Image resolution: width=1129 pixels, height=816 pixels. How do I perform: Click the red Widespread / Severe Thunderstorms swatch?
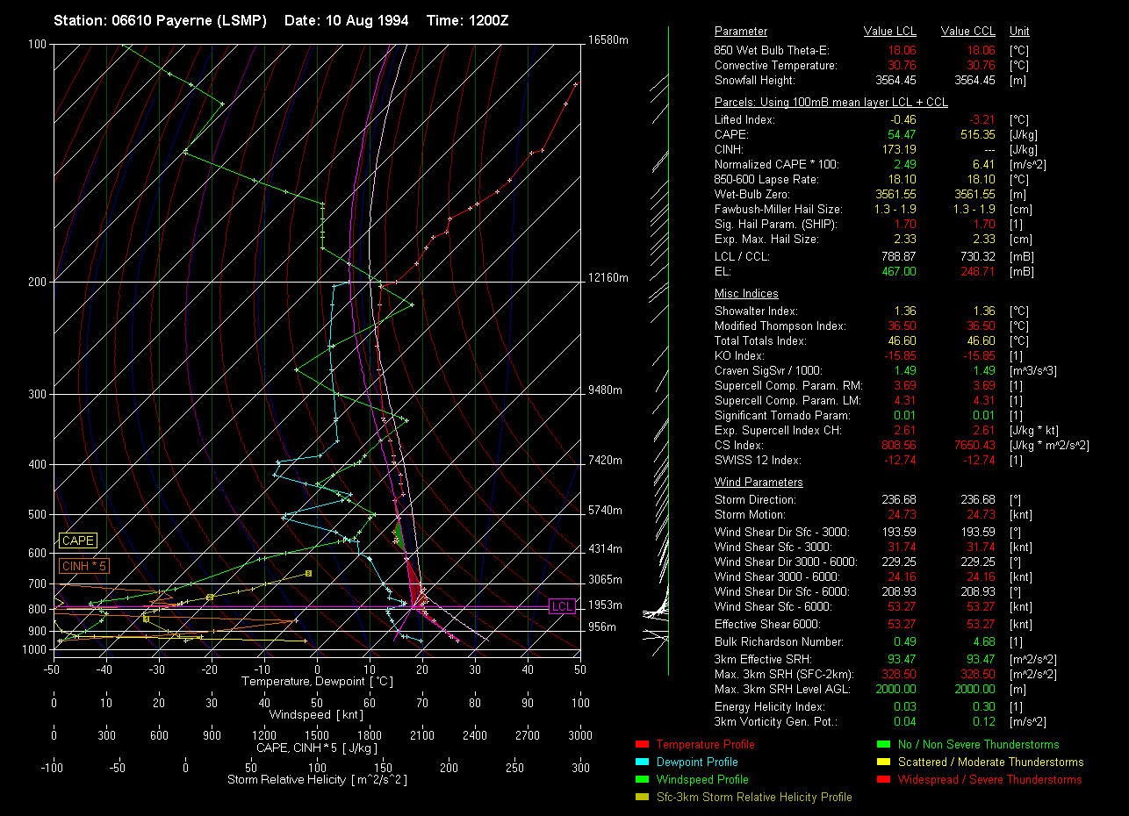(x=883, y=780)
